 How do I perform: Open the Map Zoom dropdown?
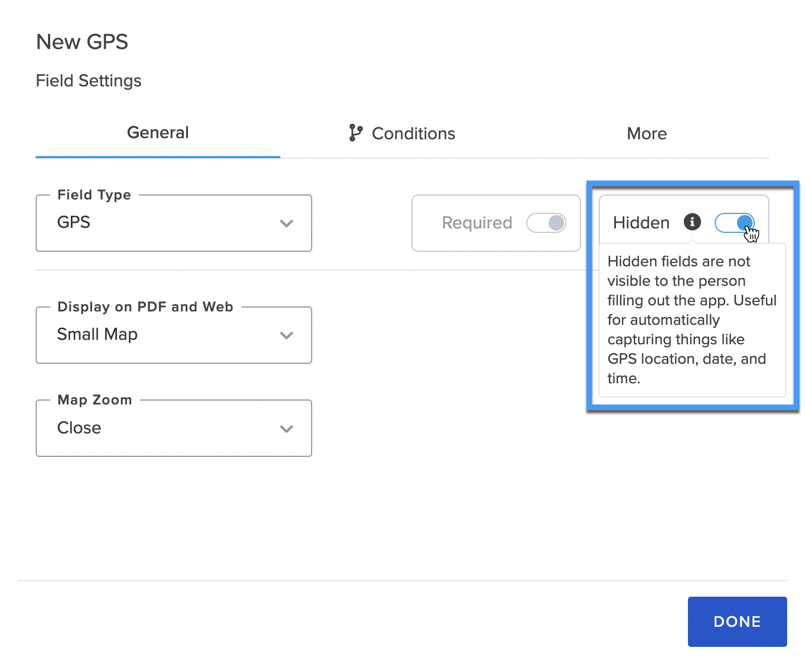tap(174, 428)
